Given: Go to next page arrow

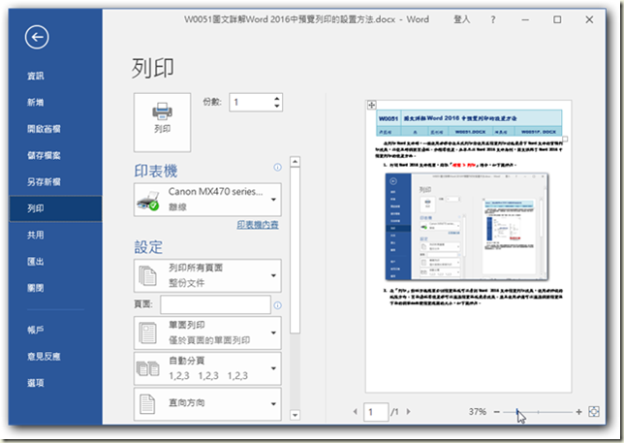Looking at the screenshot, I should pyautogui.click(x=408, y=412).
